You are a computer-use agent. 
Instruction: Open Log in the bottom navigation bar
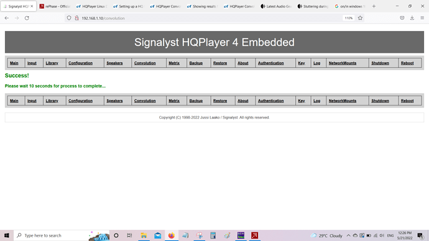316,101
